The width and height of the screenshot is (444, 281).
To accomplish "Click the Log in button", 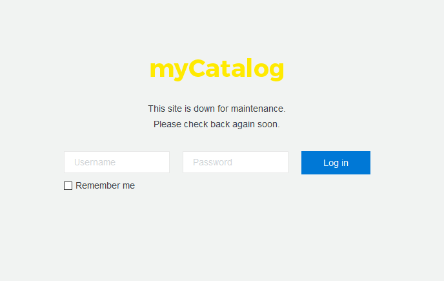I will pos(336,163).
